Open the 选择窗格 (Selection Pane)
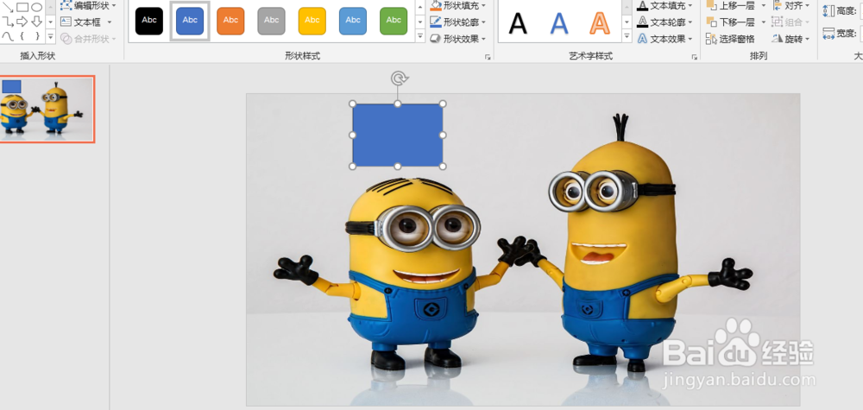Image resolution: width=863 pixels, height=410 pixels. 730,39
